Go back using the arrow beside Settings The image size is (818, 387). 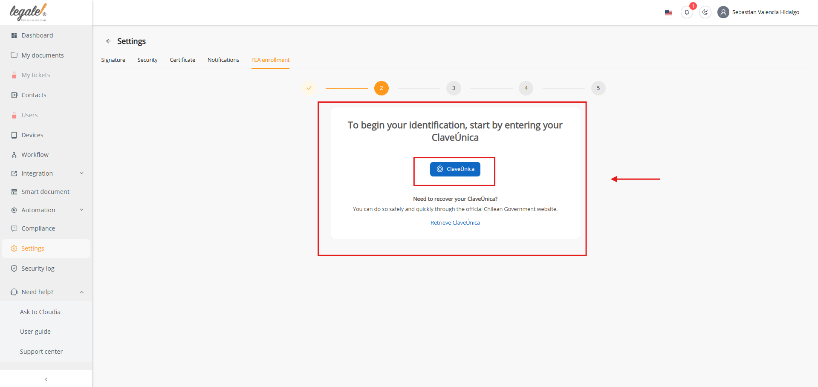click(108, 41)
